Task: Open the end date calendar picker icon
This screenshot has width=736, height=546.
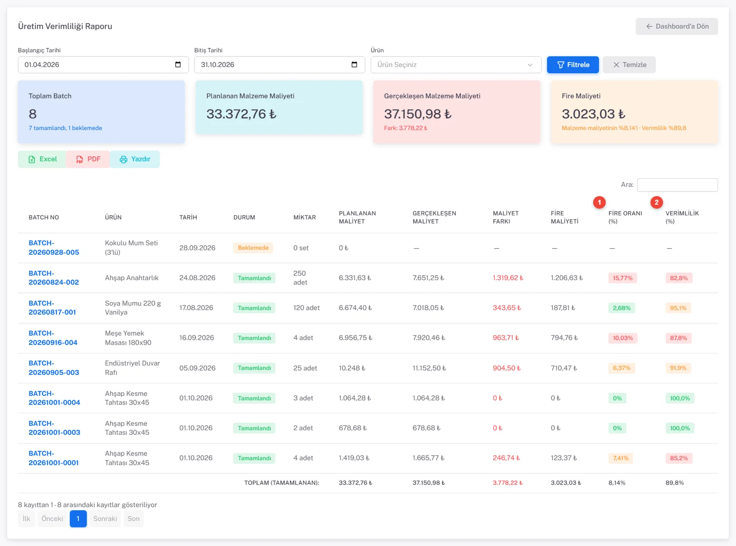Action: click(354, 65)
